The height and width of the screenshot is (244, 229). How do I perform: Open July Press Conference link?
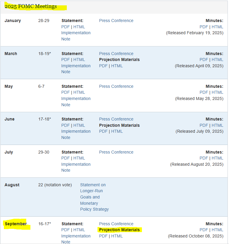coord(116,152)
